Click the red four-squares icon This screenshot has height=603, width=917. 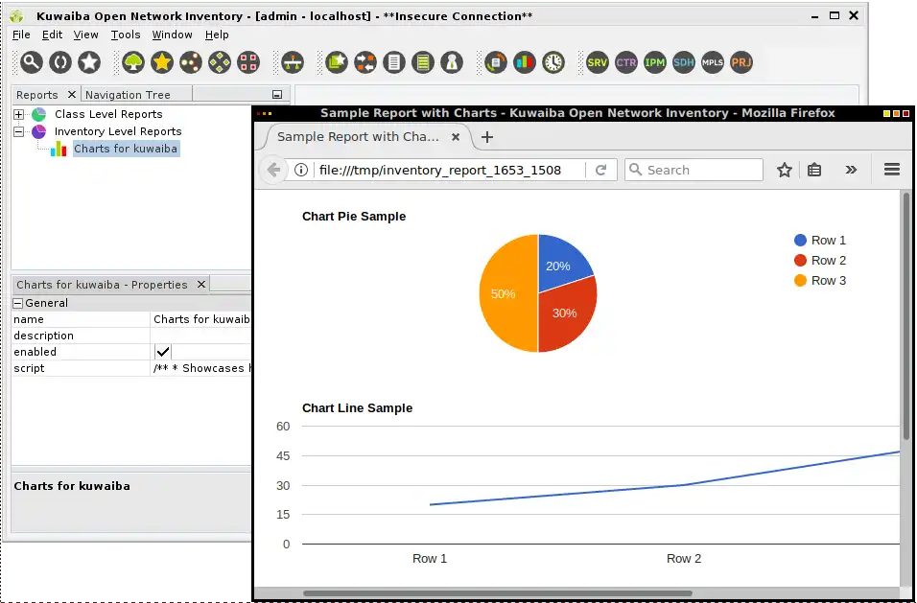(248, 62)
